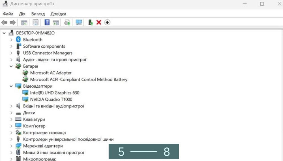The height and width of the screenshot is (161, 283).
Task: Expand the Мережеві адаптери category
Action: pyautogui.click(x=11, y=146)
